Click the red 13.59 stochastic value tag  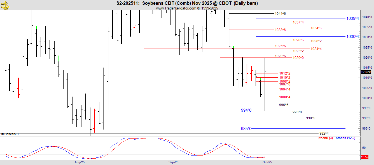click(x=364, y=157)
